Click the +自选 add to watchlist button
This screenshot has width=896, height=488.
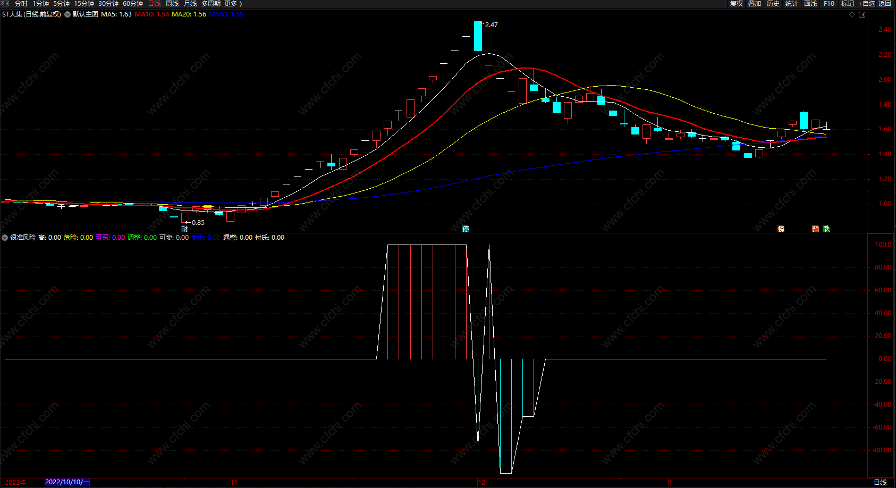[x=866, y=4]
